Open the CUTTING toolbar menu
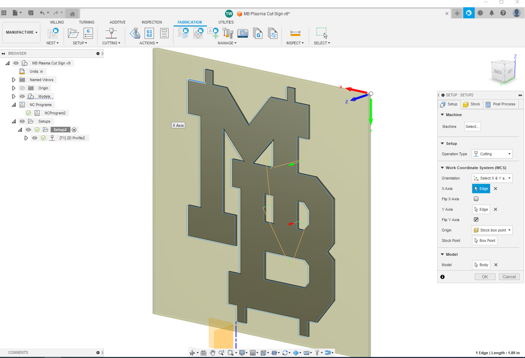Image resolution: width=525 pixels, height=358 pixels. [x=111, y=43]
